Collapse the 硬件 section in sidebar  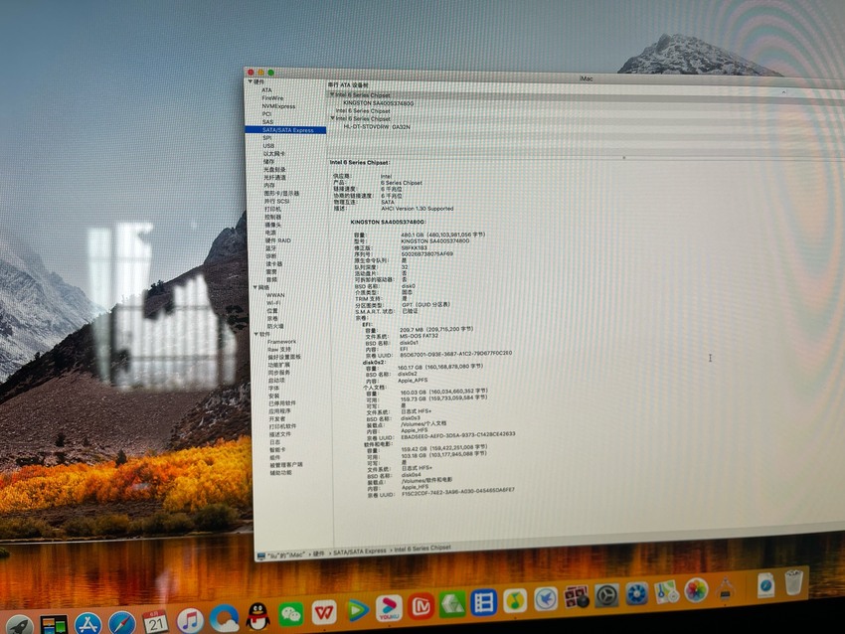pos(251,81)
